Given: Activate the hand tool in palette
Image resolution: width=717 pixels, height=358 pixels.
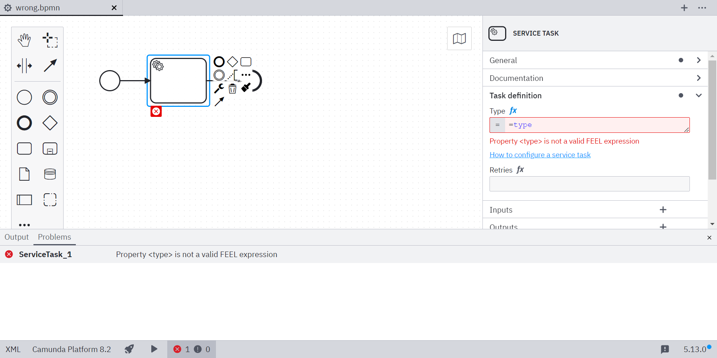Looking at the screenshot, I should pos(25,40).
